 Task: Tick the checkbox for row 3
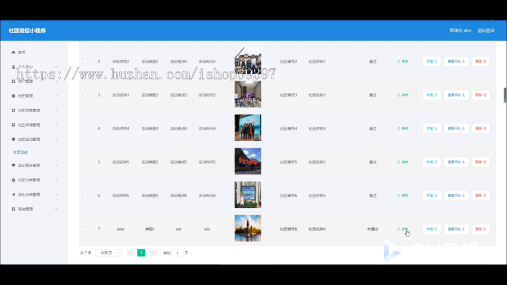(x=86, y=95)
